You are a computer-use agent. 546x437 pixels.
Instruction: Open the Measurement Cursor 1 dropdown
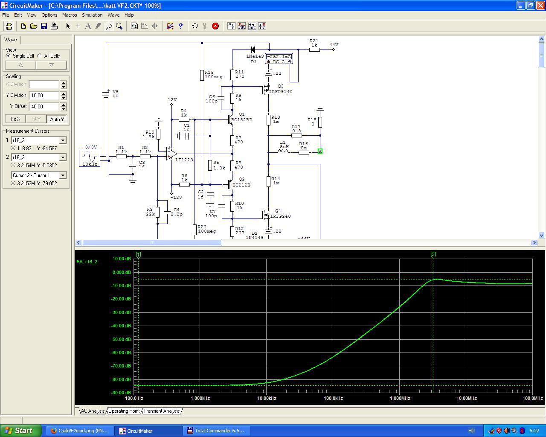point(63,140)
